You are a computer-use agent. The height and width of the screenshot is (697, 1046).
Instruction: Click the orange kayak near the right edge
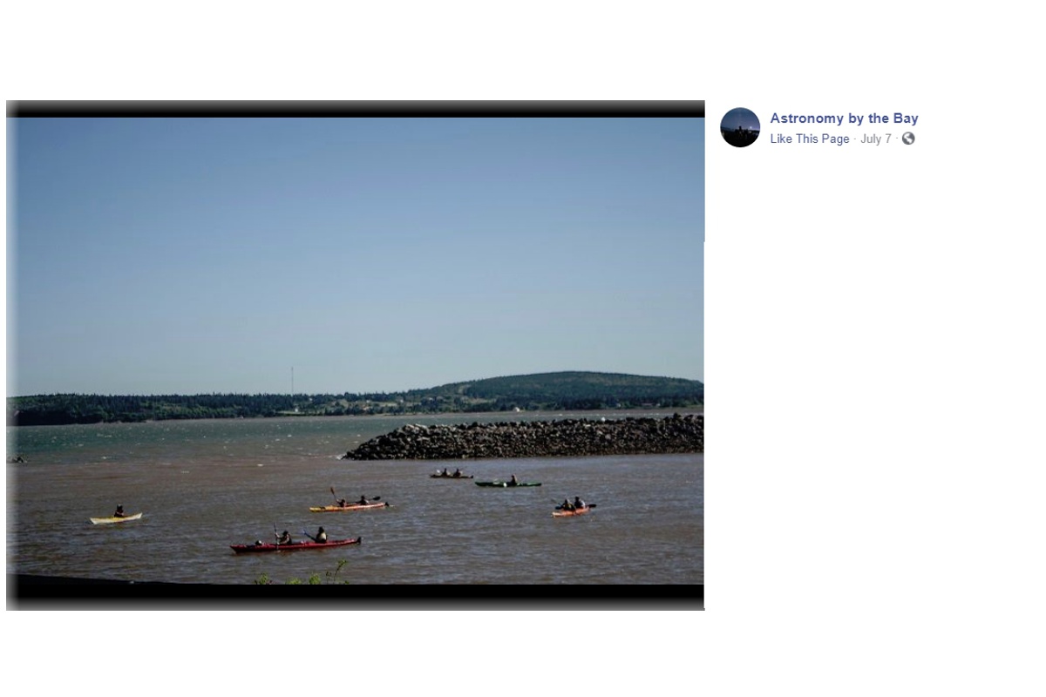click(572, 510)
